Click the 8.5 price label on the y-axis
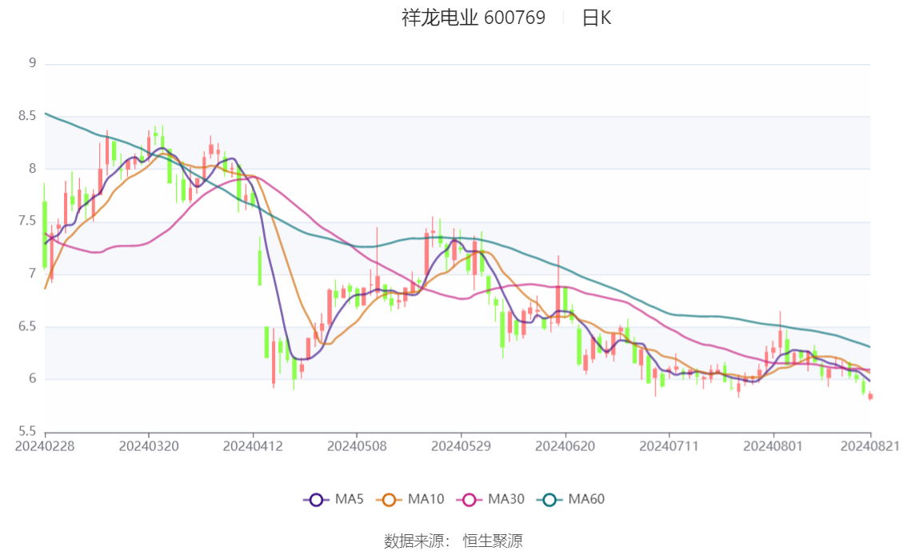The image size is (907, 551). pos(29,116)
